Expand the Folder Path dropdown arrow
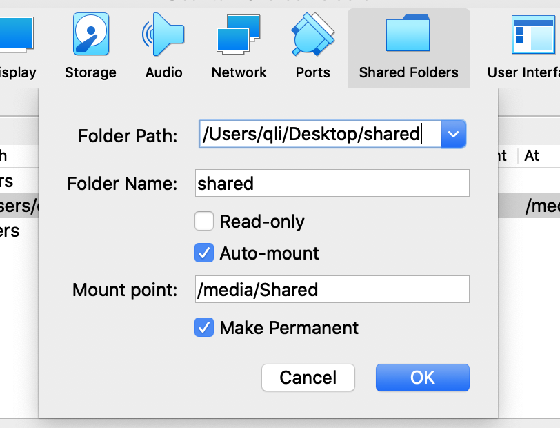 453,134
